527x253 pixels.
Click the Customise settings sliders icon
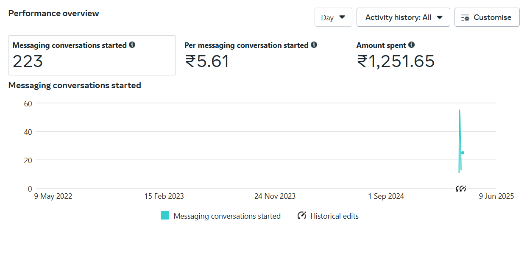465,18
